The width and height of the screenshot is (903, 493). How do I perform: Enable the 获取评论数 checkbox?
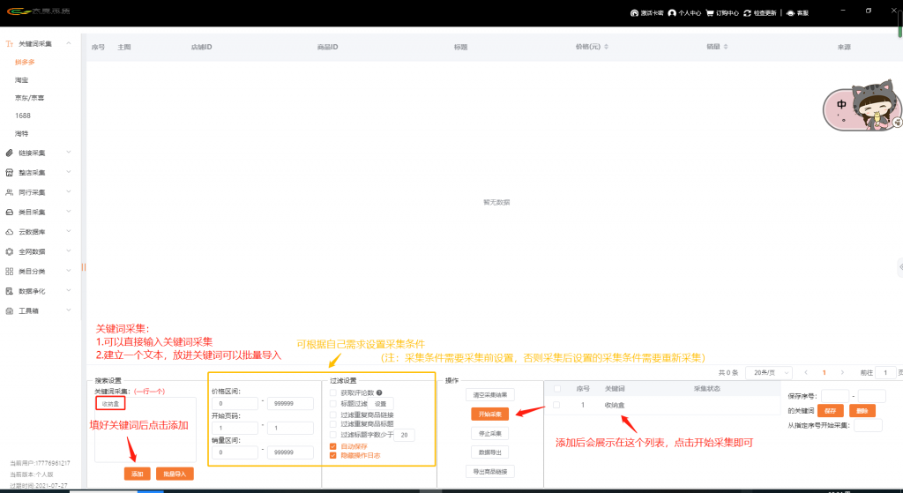click(332, 392)
